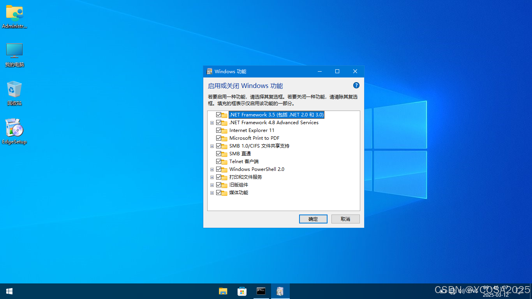This screenshot has width=532, height=299.
Task: Click folder icon beside 旧版组件
Action: pos(225,185)
